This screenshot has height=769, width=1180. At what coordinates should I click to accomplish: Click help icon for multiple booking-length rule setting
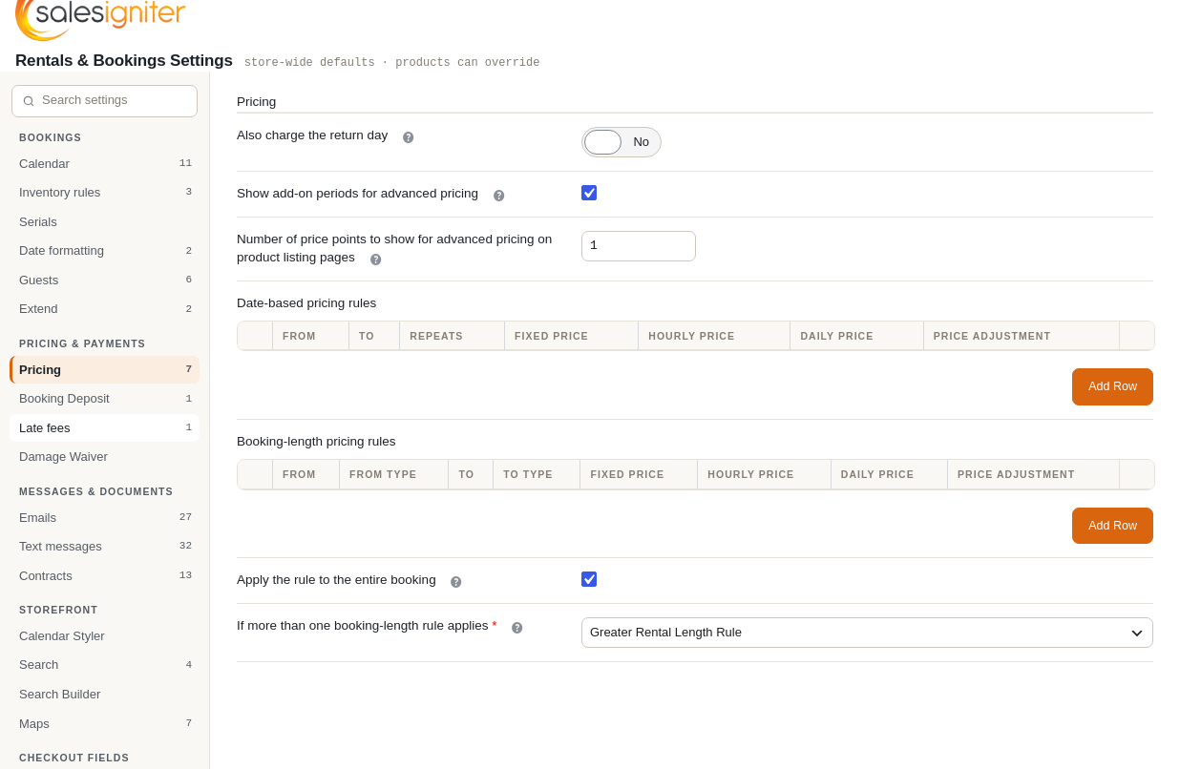pyautogui.click(x=516, y=628)
